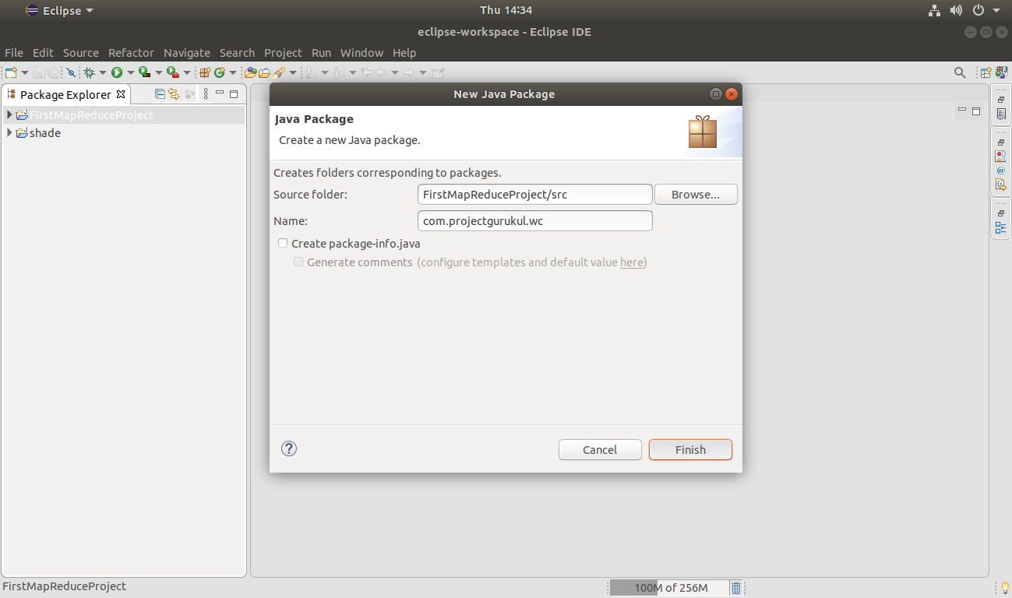The height and width of the screenshot is (598, 1012).
Task: Click the heap status memory bar
Action: (x=669, y=588)
